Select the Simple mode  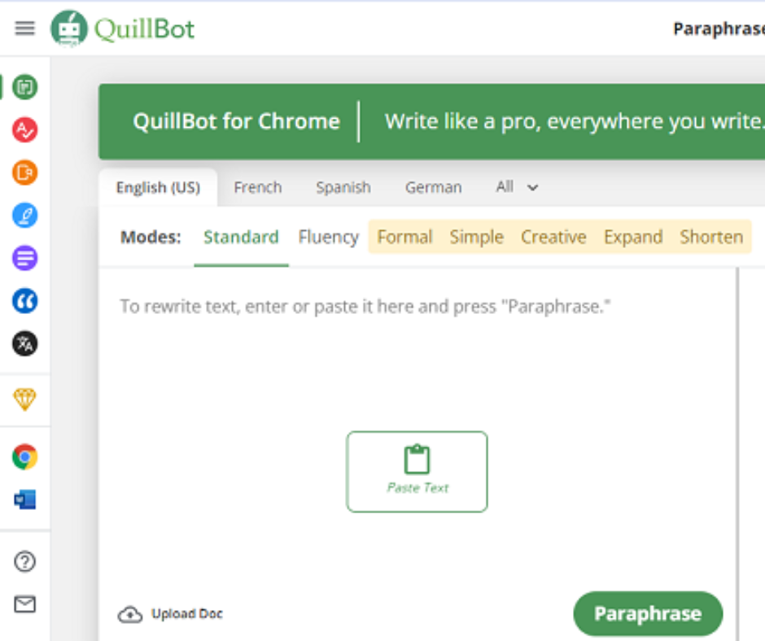[x=477, y=237]
